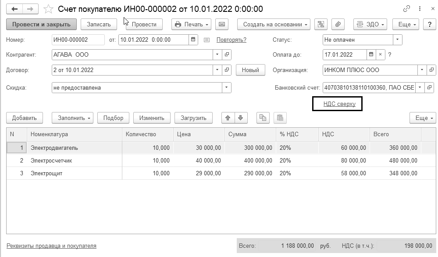Move the selected row up
The height and width of the screenshot is (257, 438).
228,118
